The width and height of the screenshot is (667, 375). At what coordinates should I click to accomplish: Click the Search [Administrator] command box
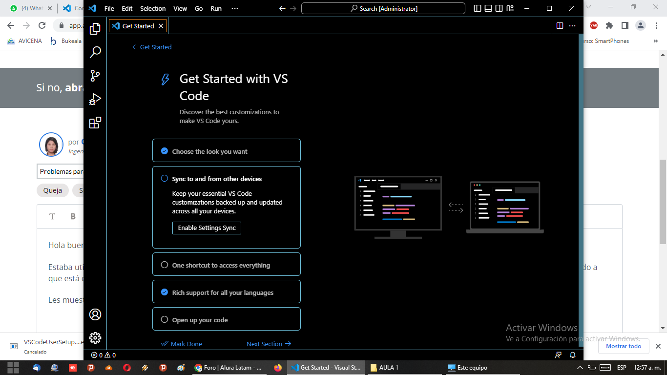(x=383, y=8)
